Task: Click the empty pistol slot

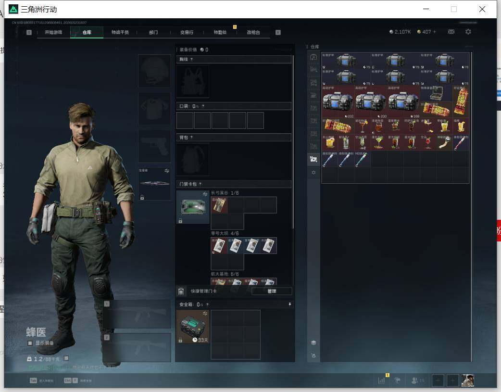Action: 154,146
